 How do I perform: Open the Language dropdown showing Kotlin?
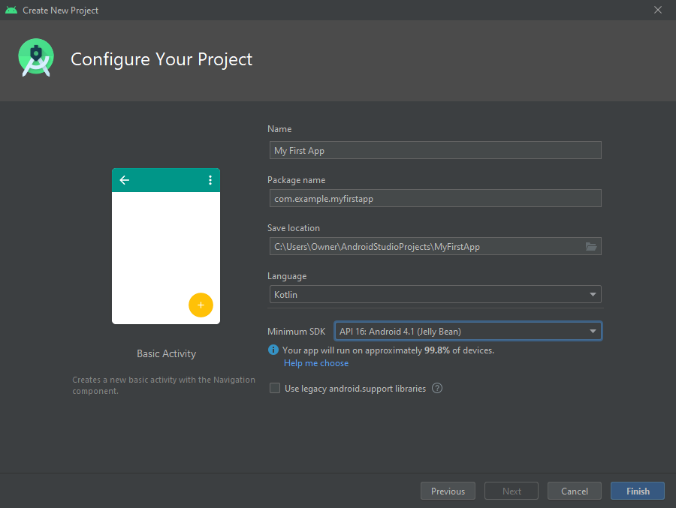click(x=435, y=295)
